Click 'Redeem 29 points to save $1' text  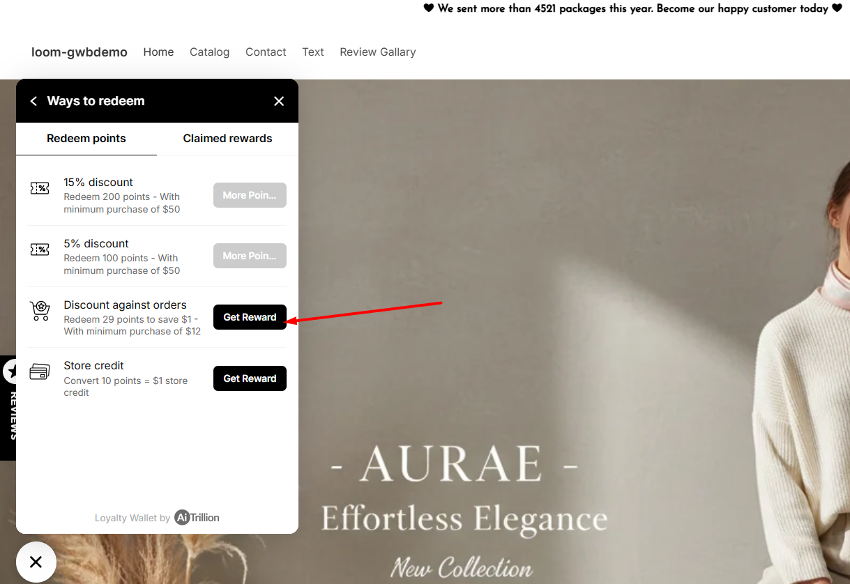pos(132,325)
